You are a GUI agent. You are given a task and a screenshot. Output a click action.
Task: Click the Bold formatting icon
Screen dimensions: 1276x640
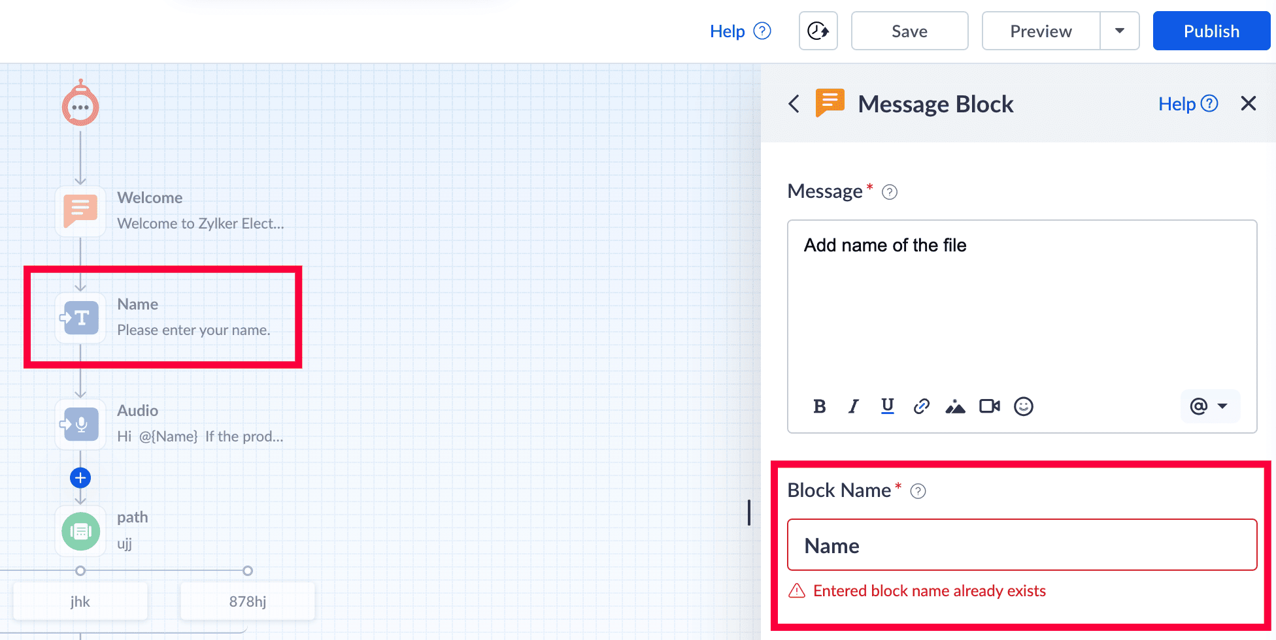(819, 406)
